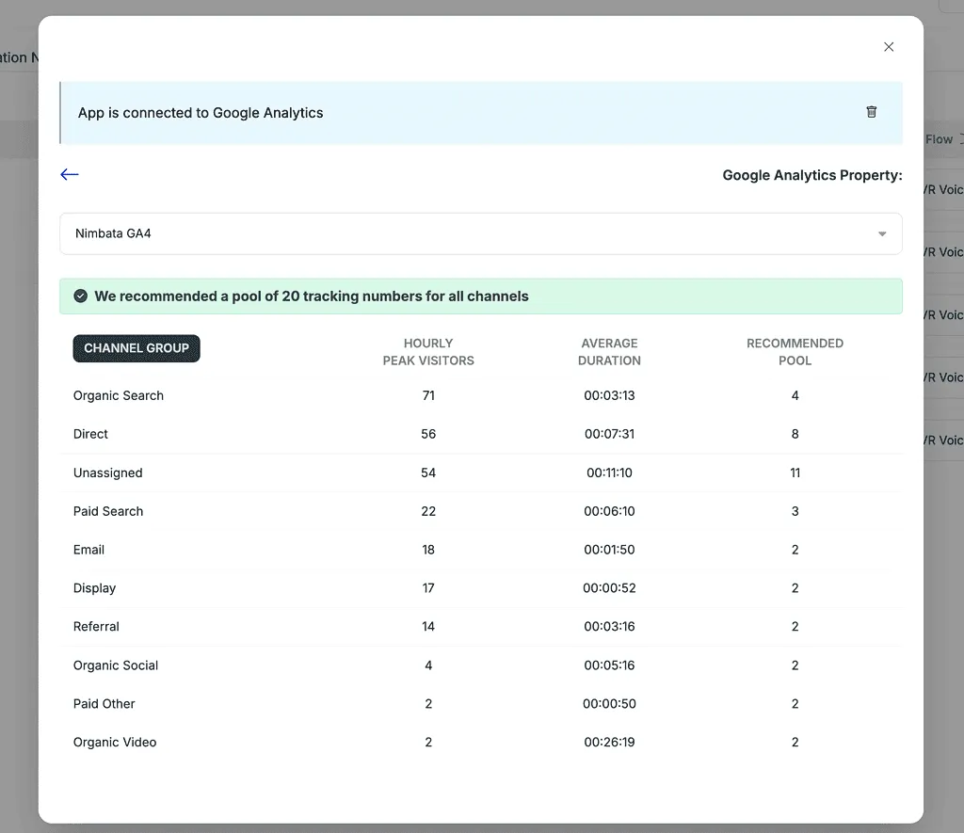The width and height of the screenshot is (964, 833).
Task: Click the peak visitors value 17
Action: point(428,588)
